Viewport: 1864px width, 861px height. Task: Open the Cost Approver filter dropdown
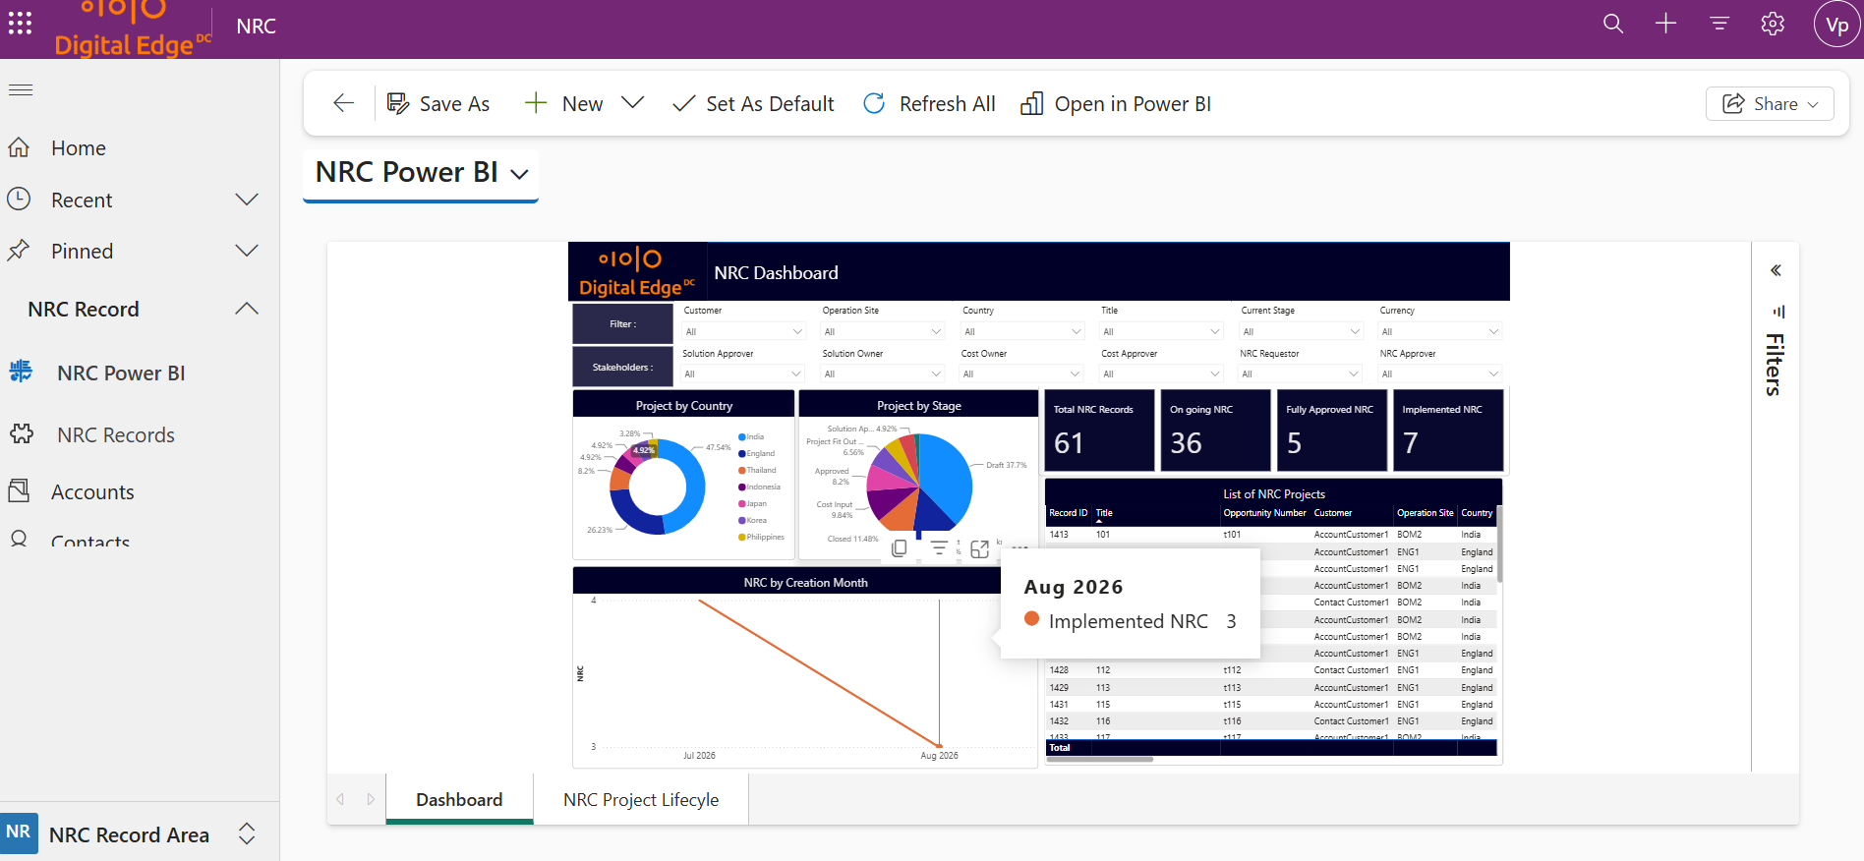[x=1161, y=373]
